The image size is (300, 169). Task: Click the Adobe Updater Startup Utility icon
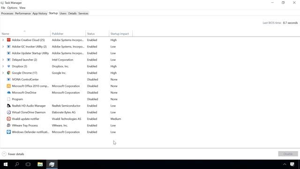point(8,53)
